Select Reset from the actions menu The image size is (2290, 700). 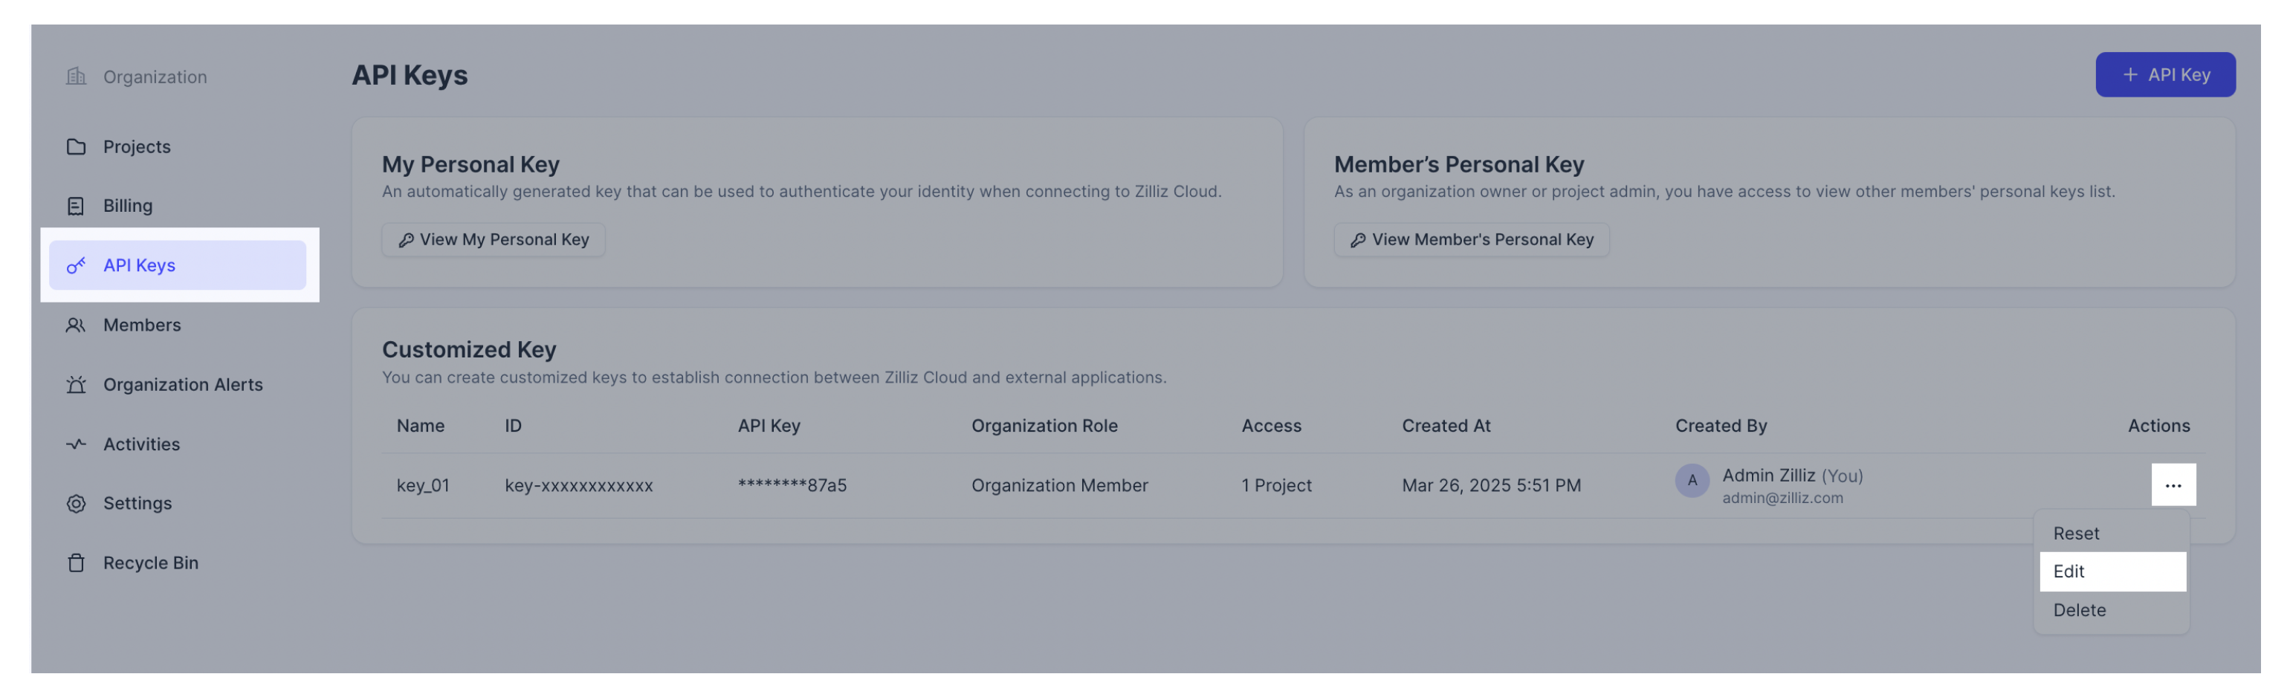pyautogui.click(x=2076, y=533)
